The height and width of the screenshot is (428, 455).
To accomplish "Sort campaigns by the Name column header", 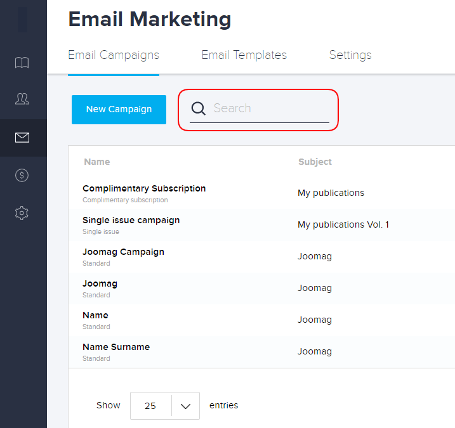I will 96,162.
